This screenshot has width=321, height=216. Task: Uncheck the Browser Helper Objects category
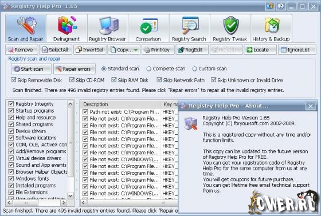pos(11,171)
